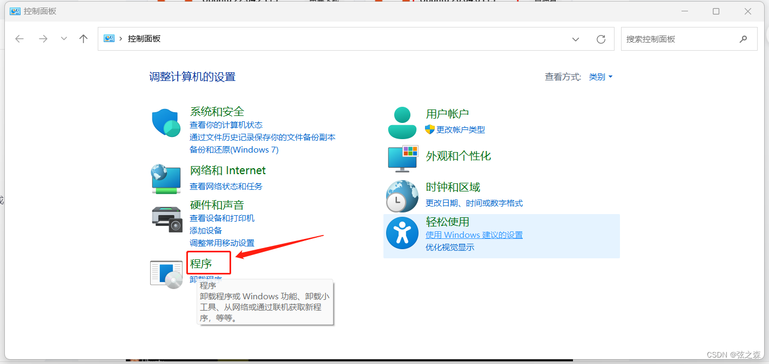769x364 pixels.
Task: Click 更改帐户类型 link
Action: coord(461,129)
